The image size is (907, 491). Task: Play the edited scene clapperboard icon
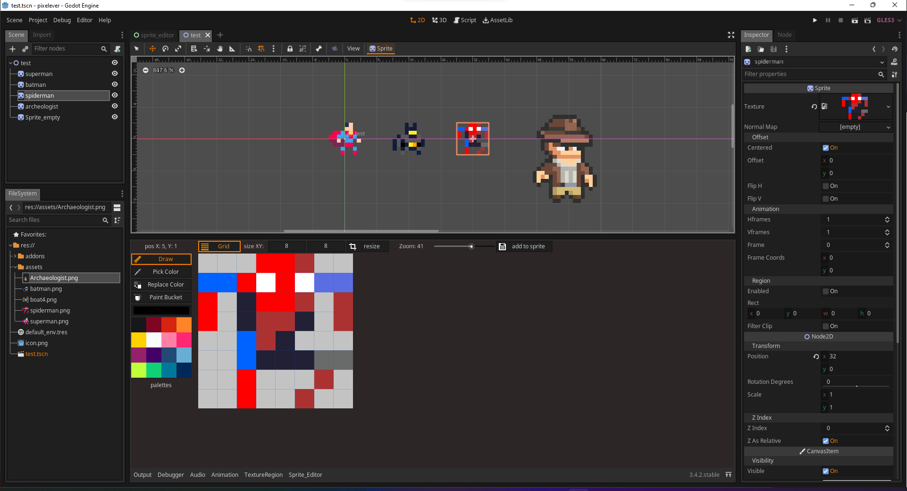click(854, 20)
